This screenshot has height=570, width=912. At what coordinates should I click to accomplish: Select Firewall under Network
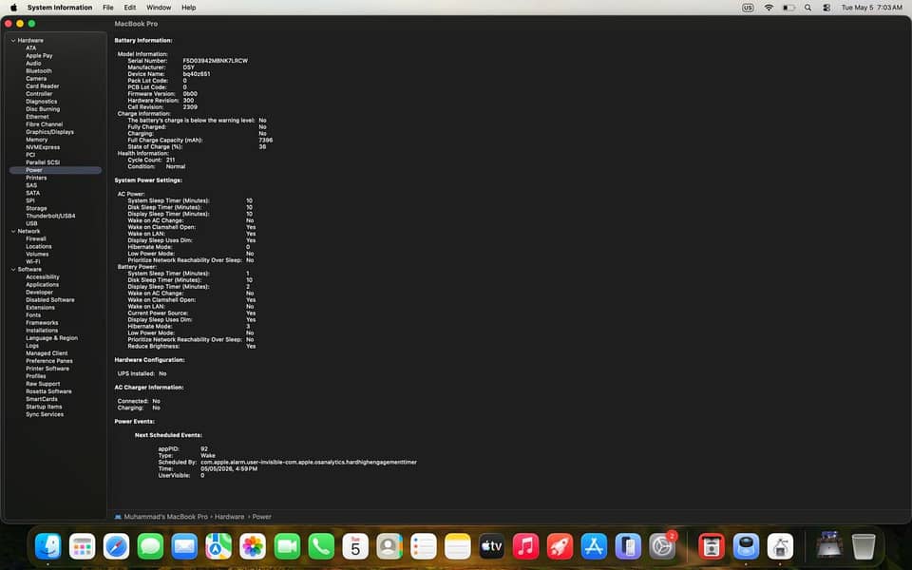(36, 239)
